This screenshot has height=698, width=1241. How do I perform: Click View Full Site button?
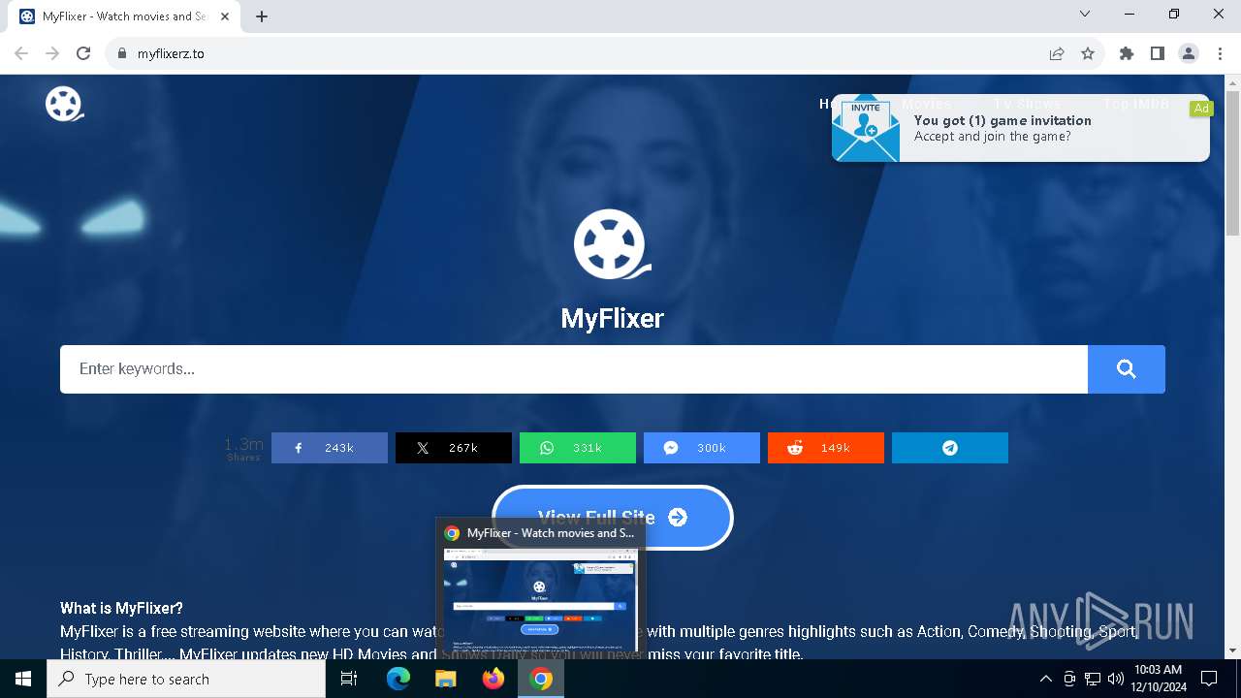click(612, 517)
